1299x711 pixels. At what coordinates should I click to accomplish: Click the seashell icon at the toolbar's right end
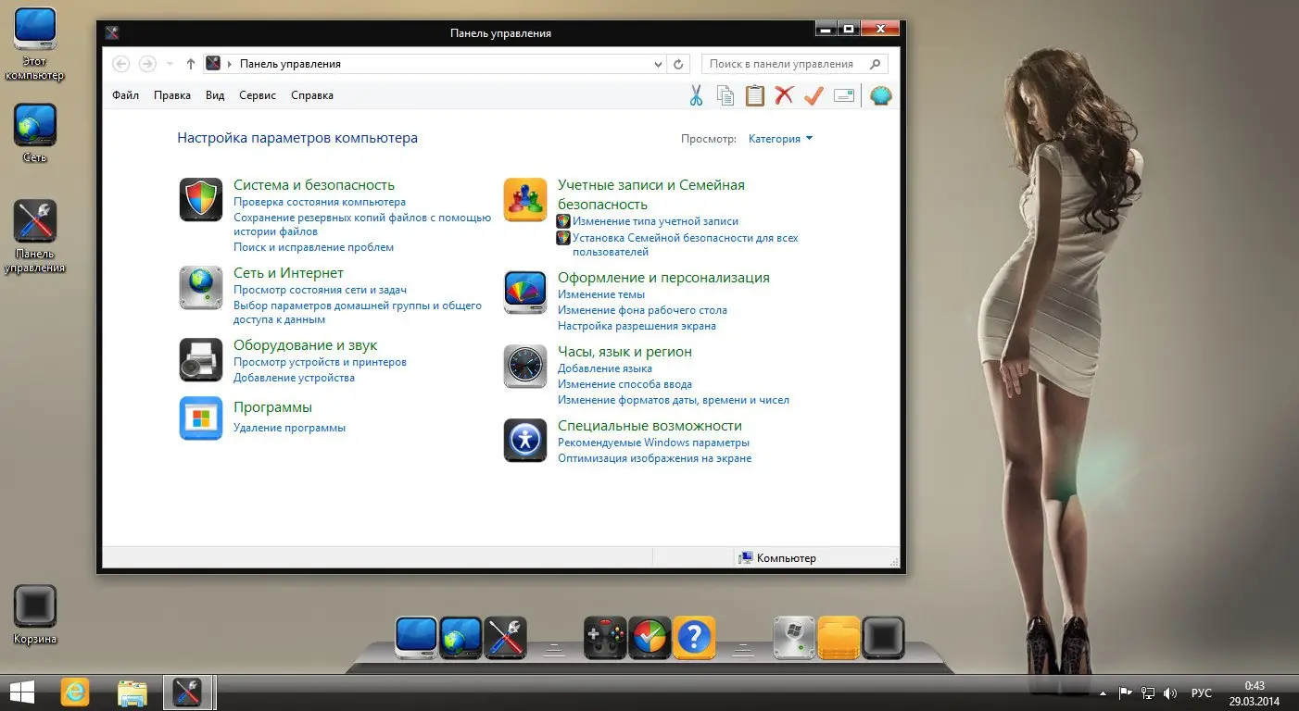pyautogui.click(x=880, y=95)
